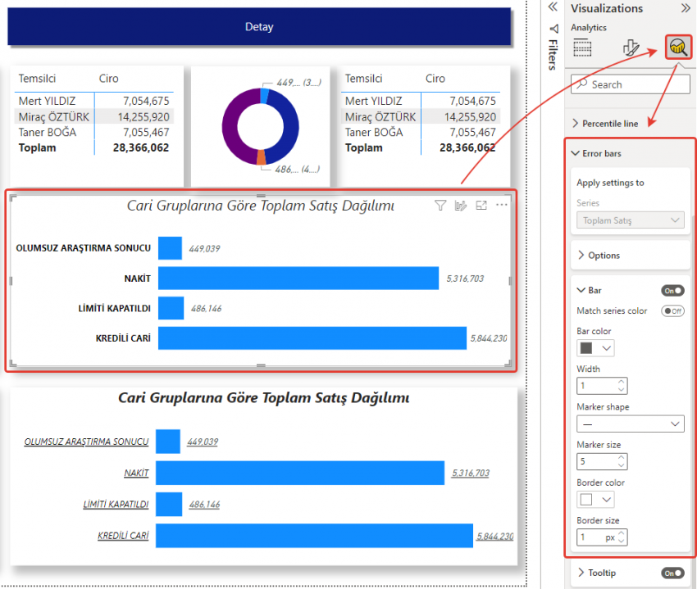Screen dimensions: 697x589
Task: Collapse the Visualizations pane with double arrows
Action: (685, 8)
